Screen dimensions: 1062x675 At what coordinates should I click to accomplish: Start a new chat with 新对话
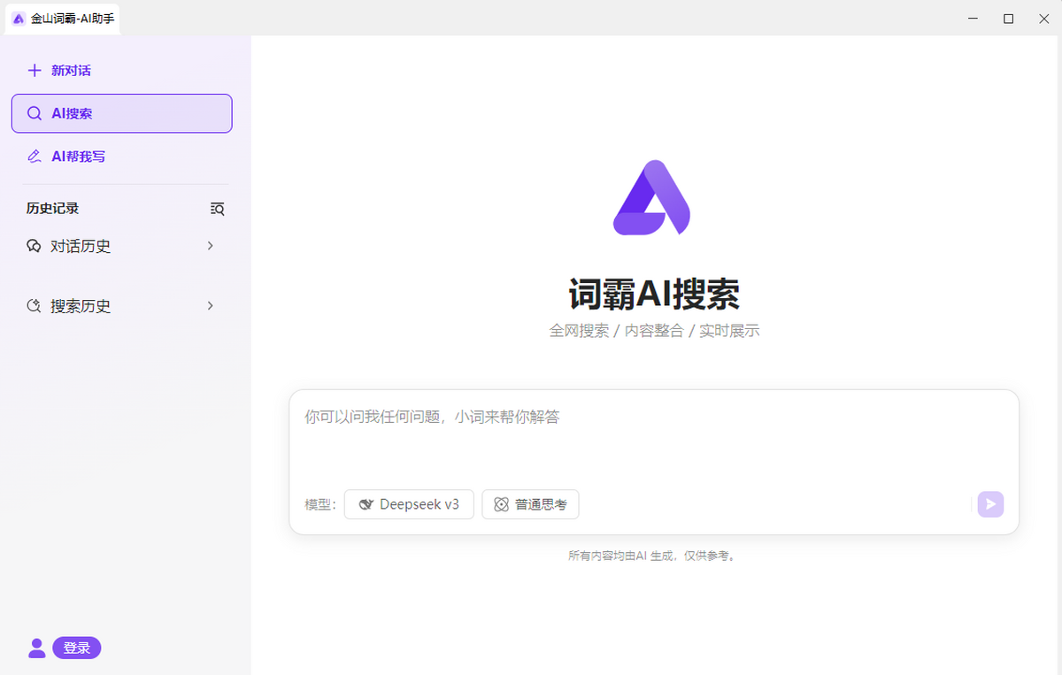(121, 71)
